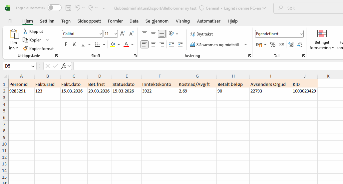Apply the yellow fill color swatch
This screenshot has width=343, height=184.
[x=113, y=44]
